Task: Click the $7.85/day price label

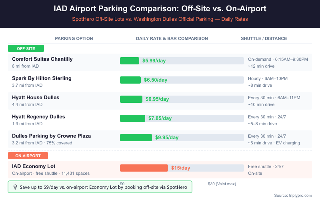Action: coord(160,118)
